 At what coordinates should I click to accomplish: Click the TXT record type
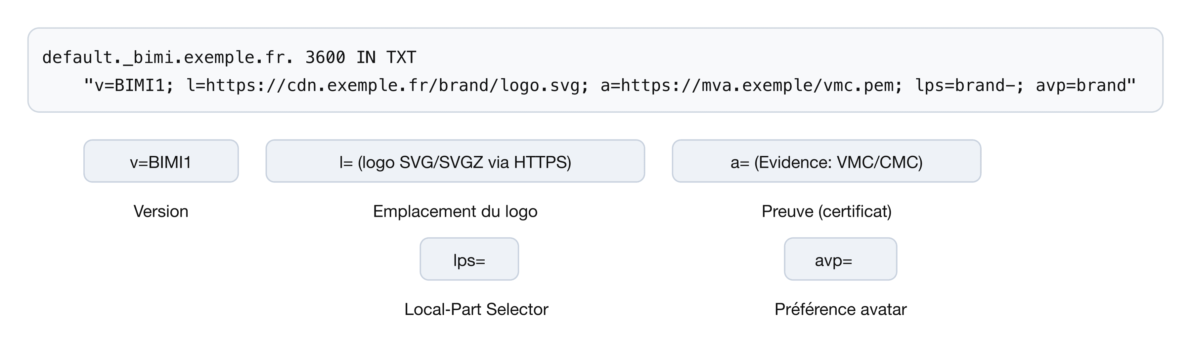click(401, 58)
